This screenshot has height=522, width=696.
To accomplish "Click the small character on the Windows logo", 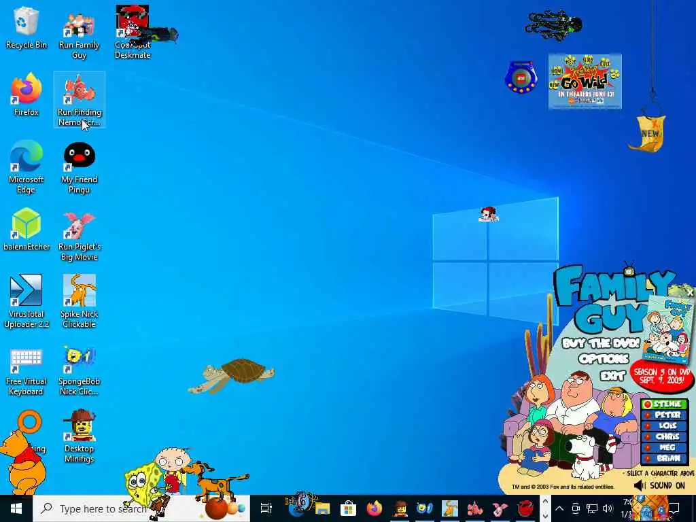I will (488, 214).
